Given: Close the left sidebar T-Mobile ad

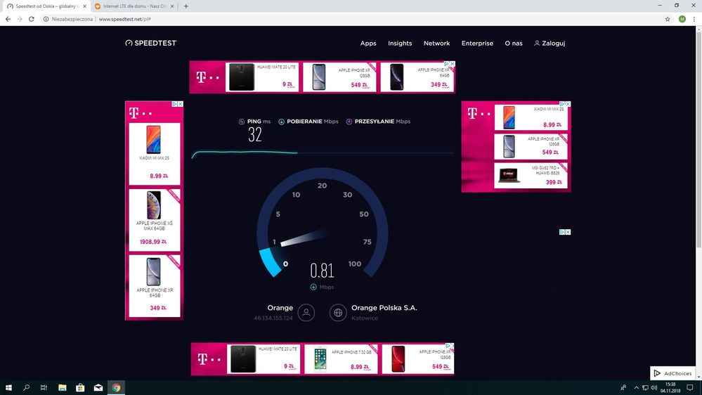Looking at the screenshot, I should (181, 104).
